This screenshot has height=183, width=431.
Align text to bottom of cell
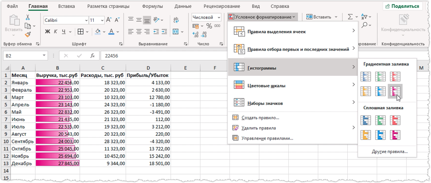[147, 20]
